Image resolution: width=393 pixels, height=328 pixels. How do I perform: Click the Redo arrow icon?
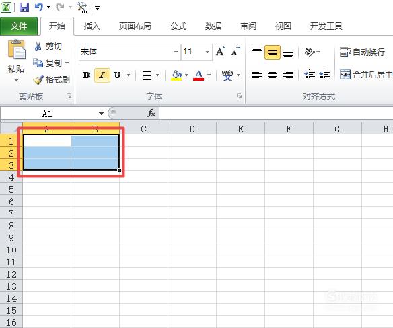click(60, 7)
